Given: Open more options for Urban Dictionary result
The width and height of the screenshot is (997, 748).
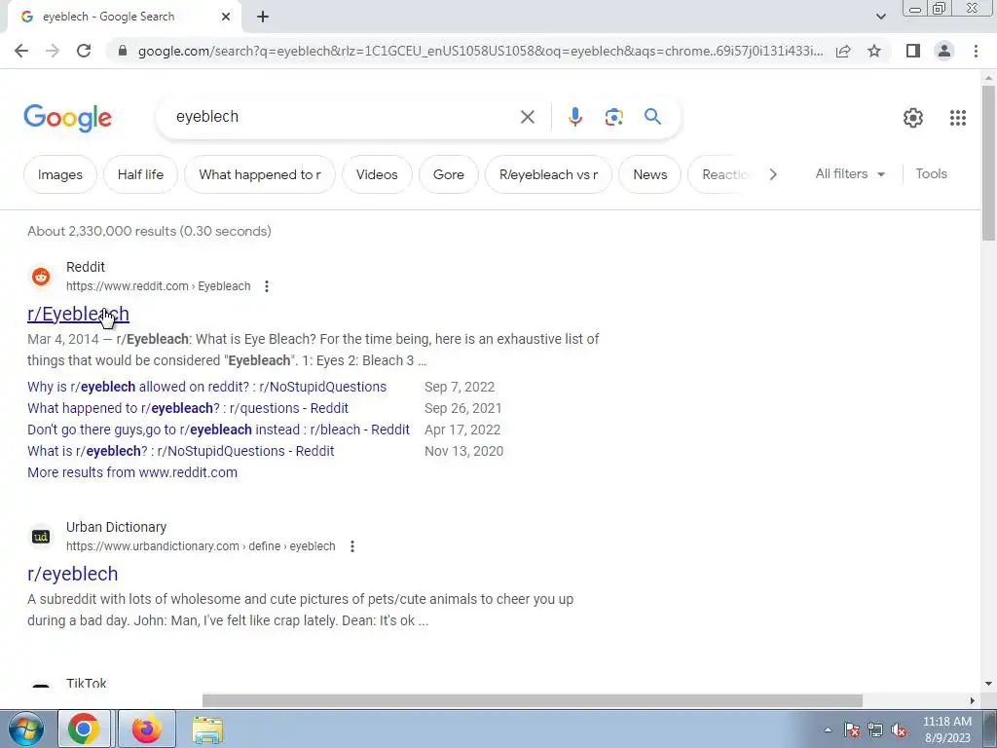Looking at the screenshot, I should 352,546.
